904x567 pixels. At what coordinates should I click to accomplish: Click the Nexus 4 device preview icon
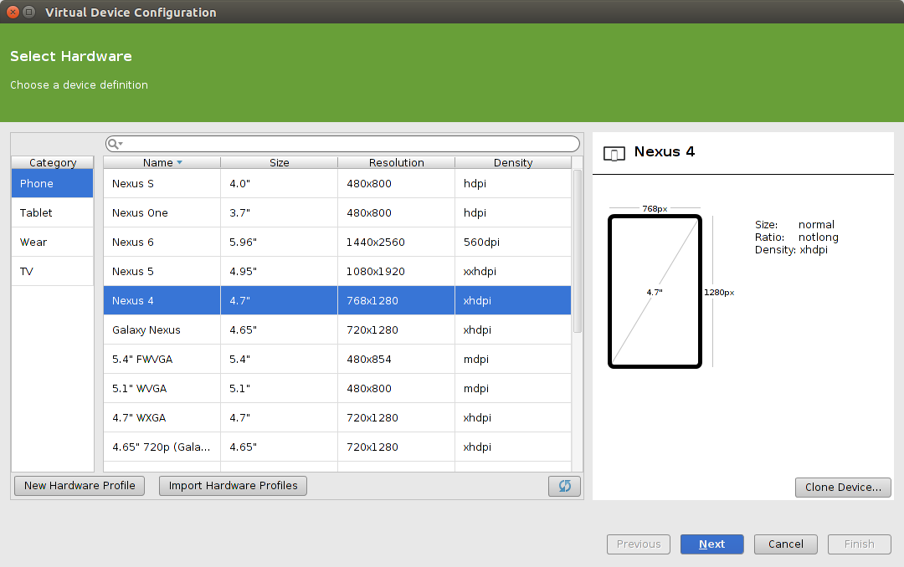(x=614, y=153)
